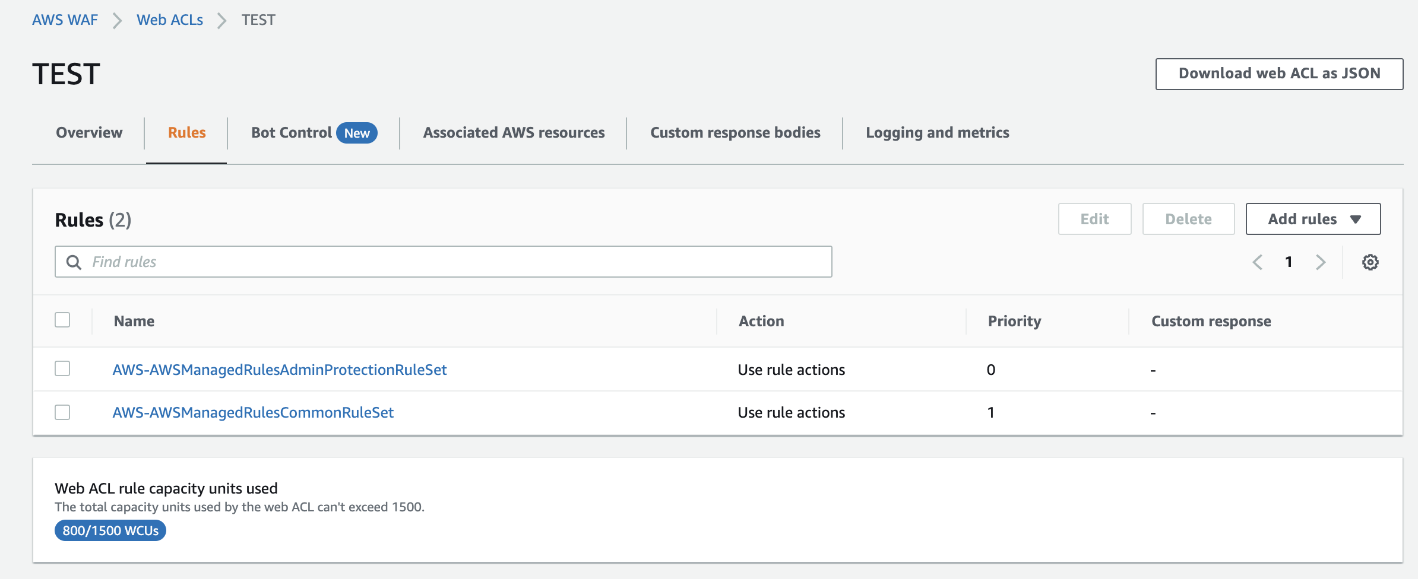Click the Rules (2) panel heading
The width and height of the screenshot is (1418, 579).
93,219
